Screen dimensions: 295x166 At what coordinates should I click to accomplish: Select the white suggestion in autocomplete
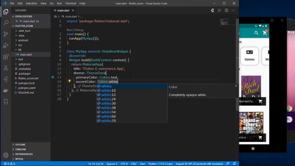tap(132, 86)
